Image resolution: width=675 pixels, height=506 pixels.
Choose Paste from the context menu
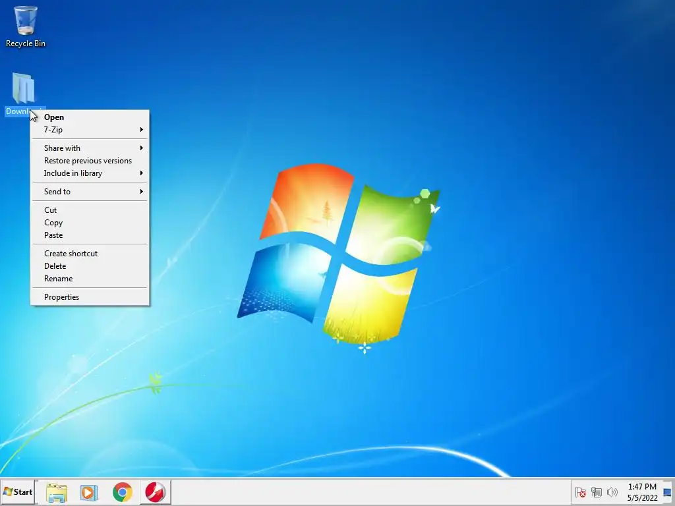[90, 235]
